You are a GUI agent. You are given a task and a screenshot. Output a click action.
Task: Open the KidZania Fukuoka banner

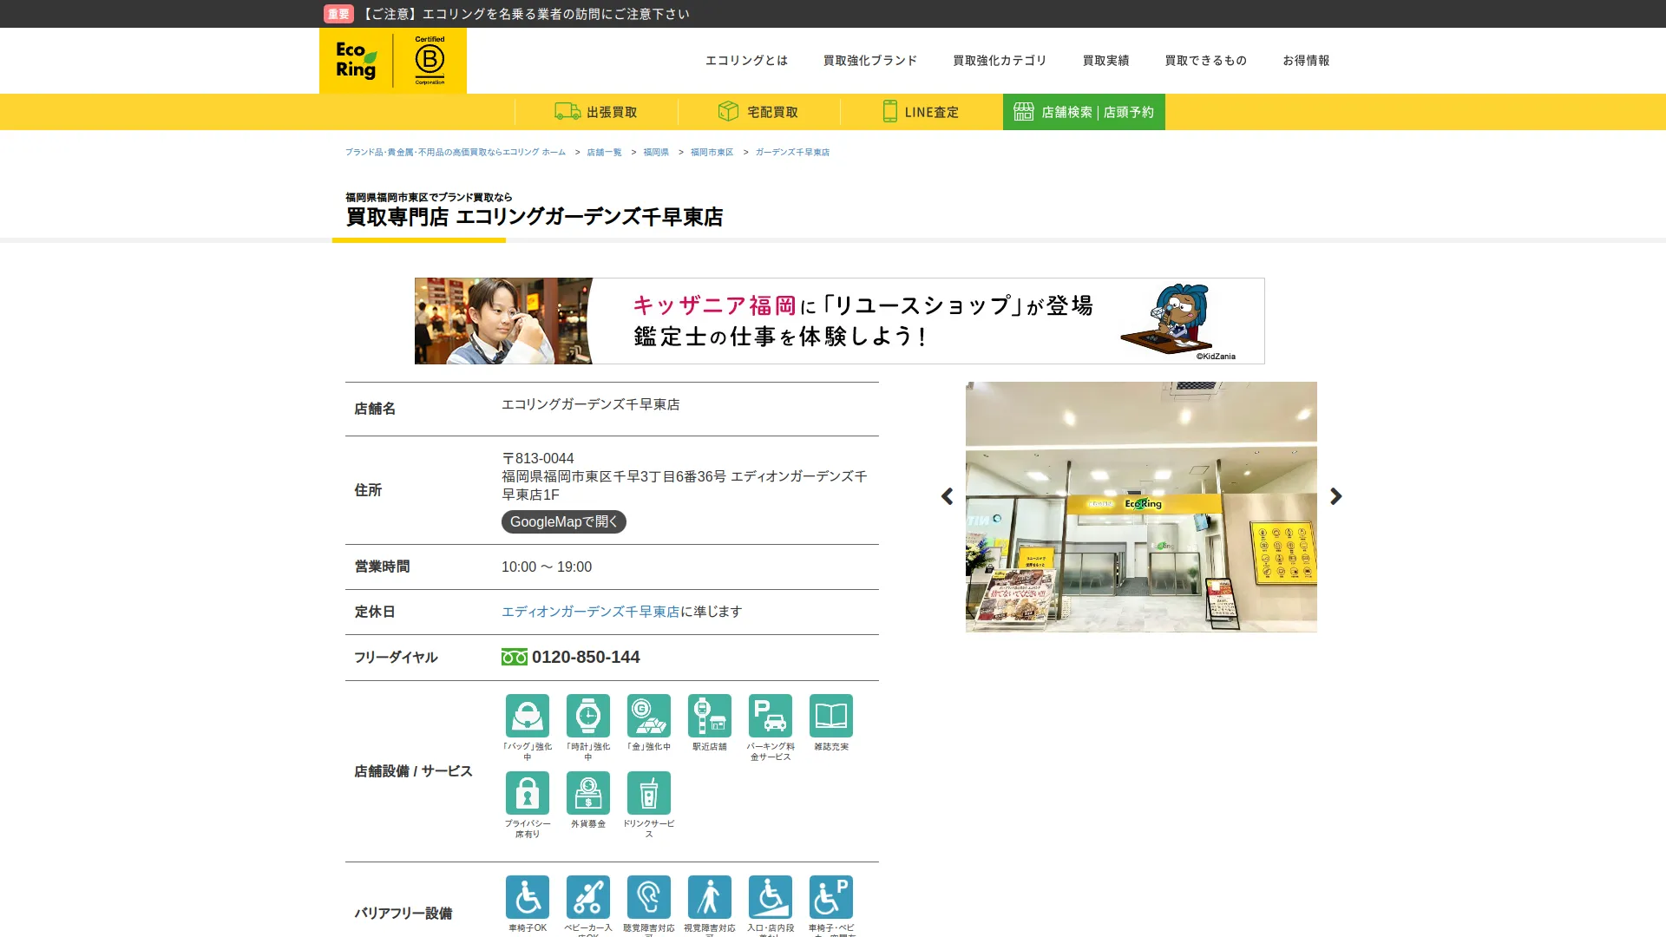[839, 321]
